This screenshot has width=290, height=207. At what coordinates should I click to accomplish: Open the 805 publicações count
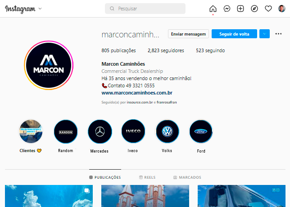point(118,50)
